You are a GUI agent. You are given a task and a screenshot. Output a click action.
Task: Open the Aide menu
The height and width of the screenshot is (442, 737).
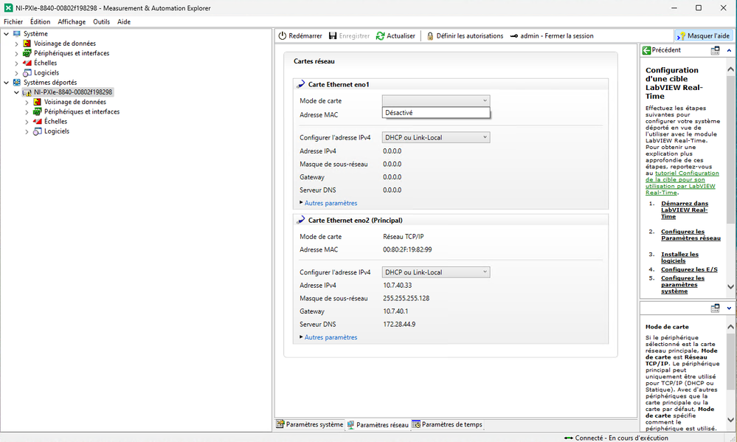[x=124, y=21]
